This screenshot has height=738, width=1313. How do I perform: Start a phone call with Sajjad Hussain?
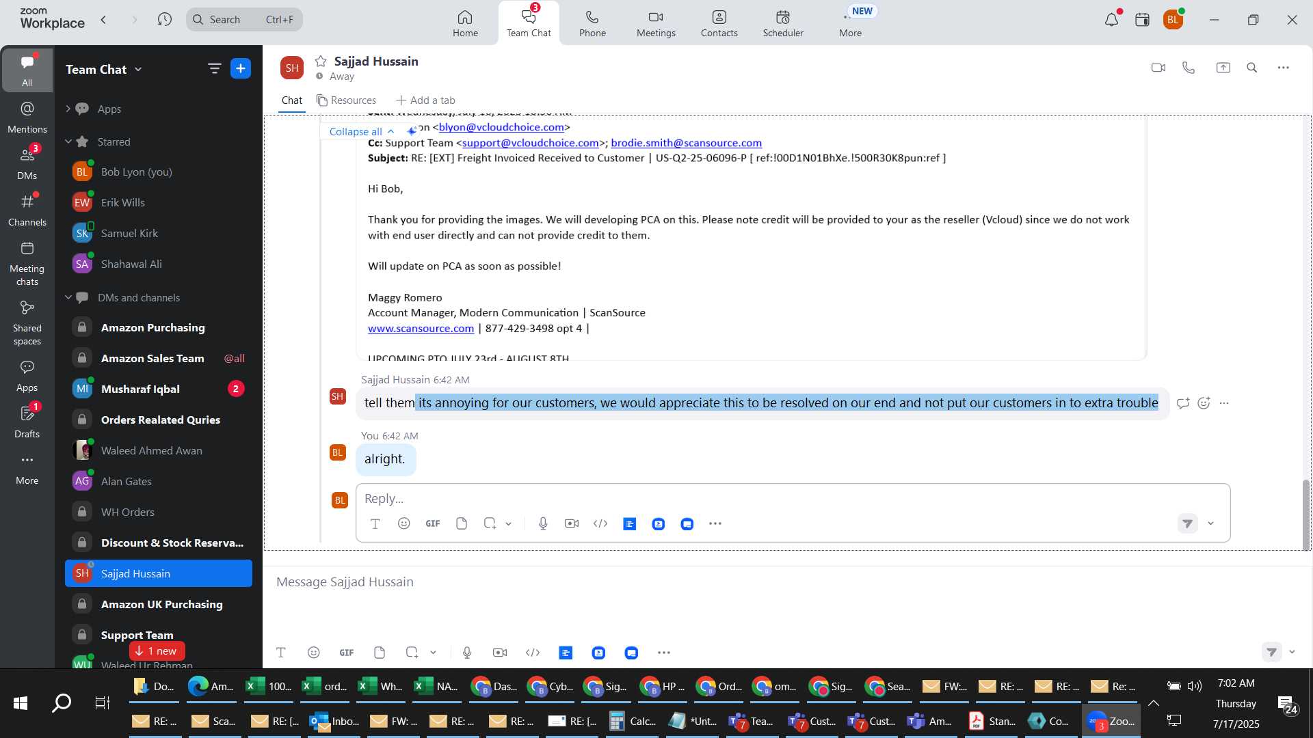tap(1189, 68)
